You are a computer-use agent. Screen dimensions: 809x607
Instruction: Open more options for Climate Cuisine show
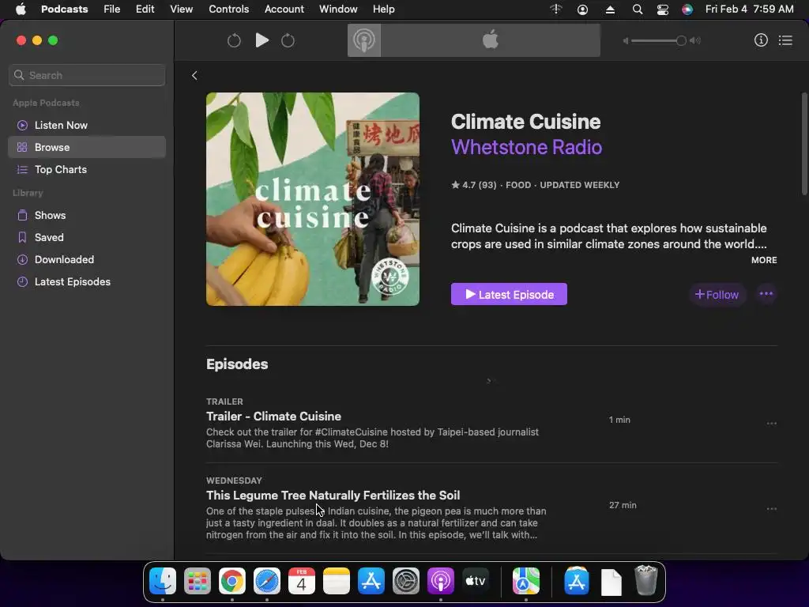[x=766, y=294]
